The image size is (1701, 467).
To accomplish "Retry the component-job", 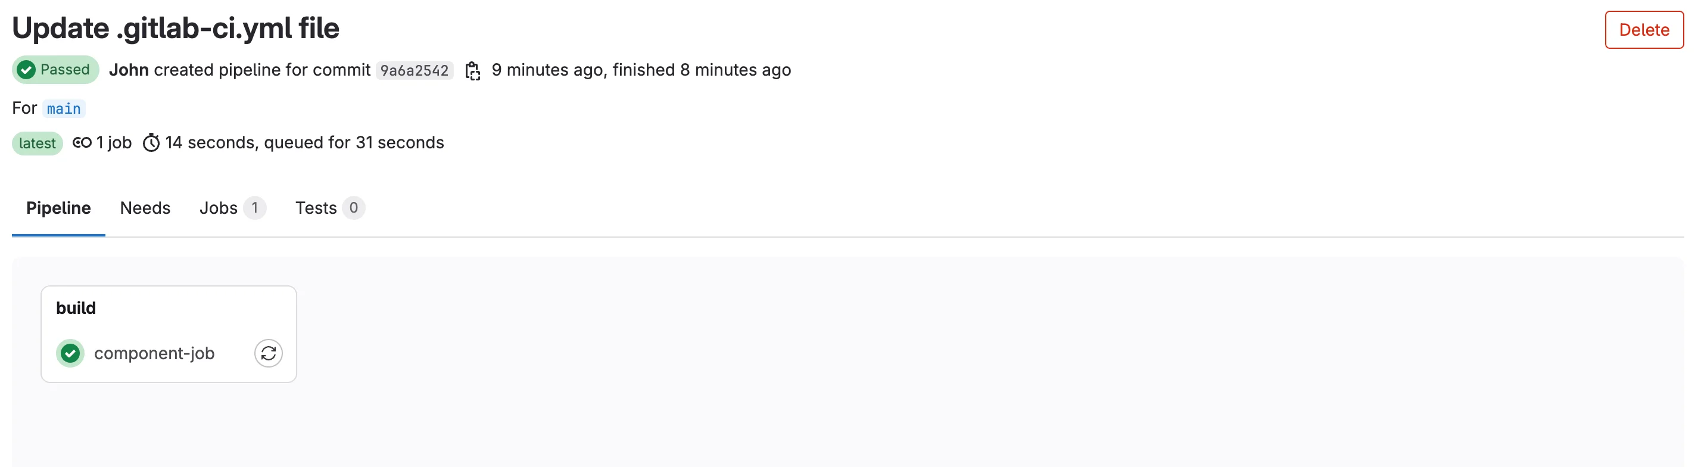I will [268, 353].
